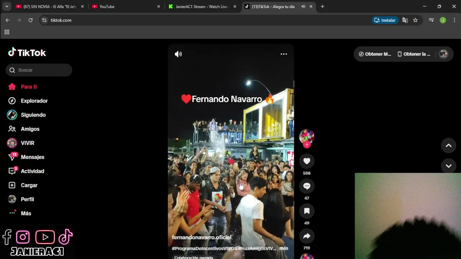This screenshot has width=461, height=259.
Task: Reload the TikTok page
Action: pos(31,20)
